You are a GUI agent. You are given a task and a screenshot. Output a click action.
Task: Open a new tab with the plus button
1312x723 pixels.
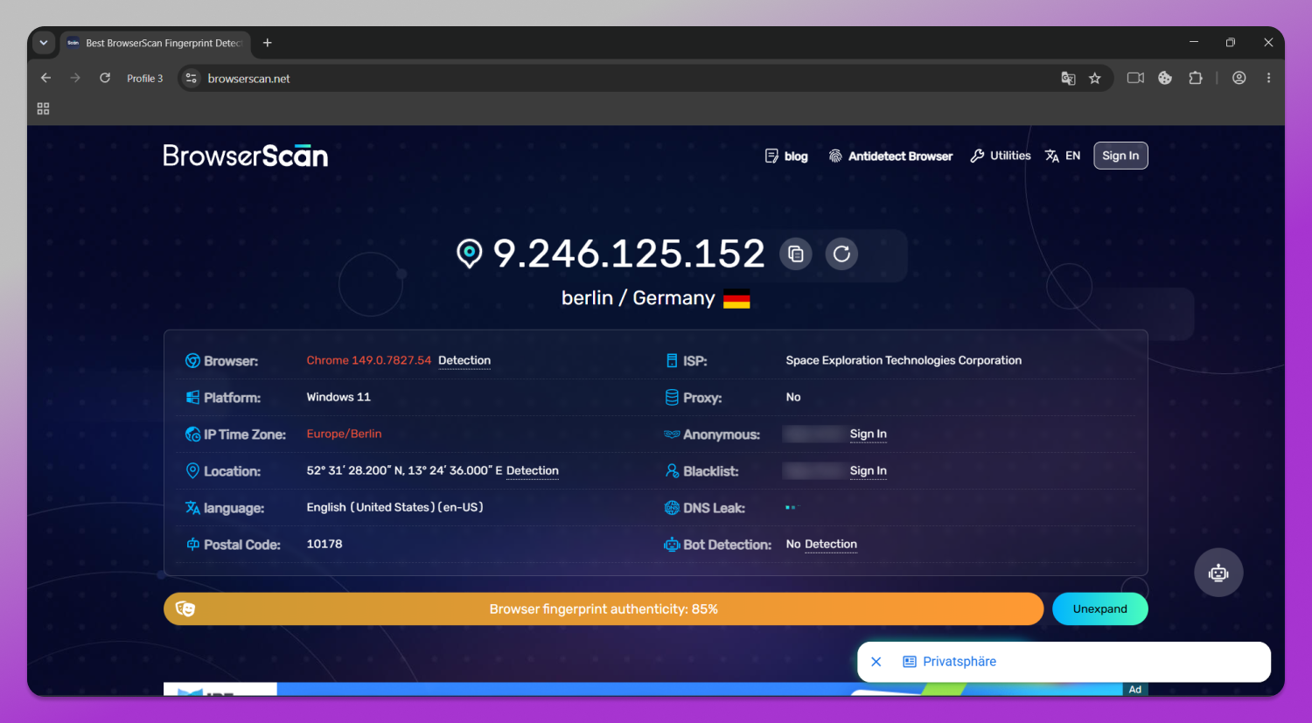point(268,43)
